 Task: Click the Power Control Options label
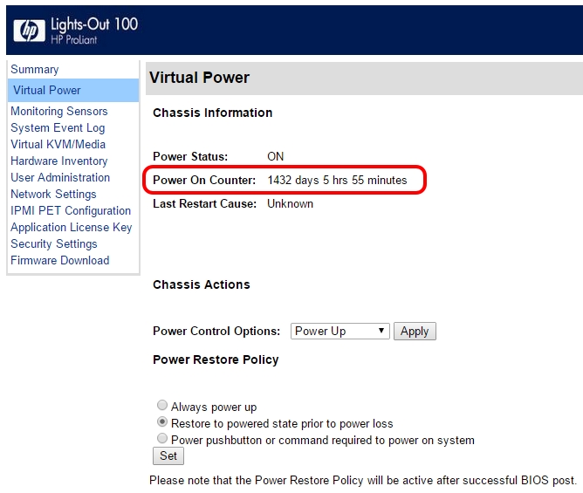coord(216,331)
